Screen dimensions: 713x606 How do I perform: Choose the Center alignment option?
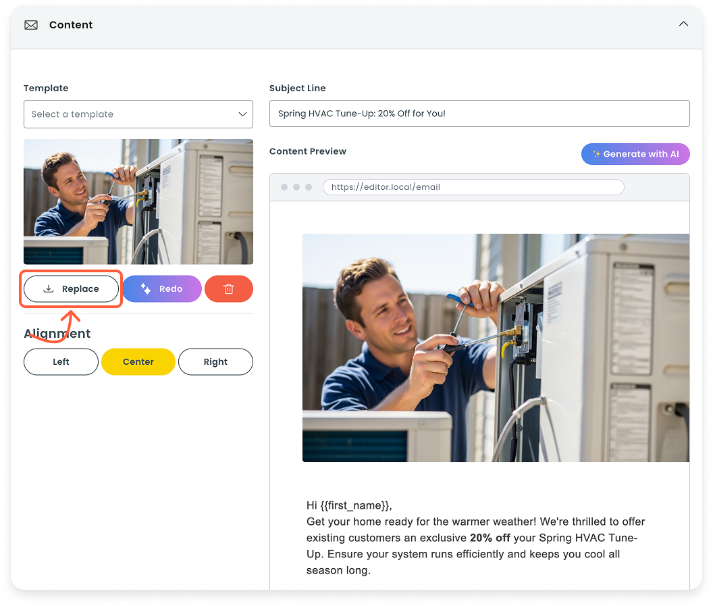pyautogui.click(x=138, y=362)
